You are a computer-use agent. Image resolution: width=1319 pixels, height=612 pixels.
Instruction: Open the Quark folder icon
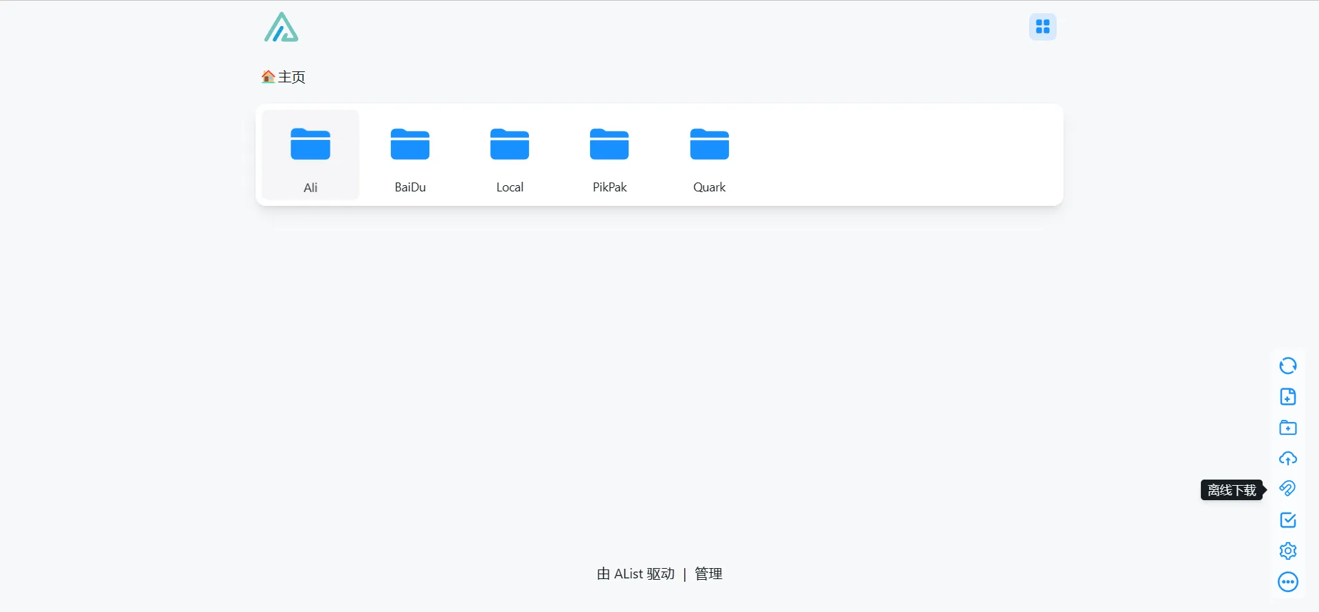coord(709,144)
